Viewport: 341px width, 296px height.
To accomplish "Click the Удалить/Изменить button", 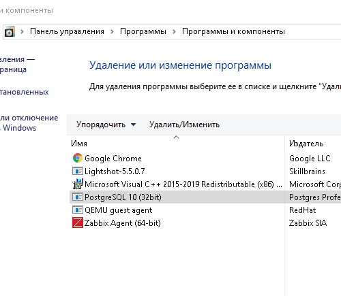I will [184, 125].
